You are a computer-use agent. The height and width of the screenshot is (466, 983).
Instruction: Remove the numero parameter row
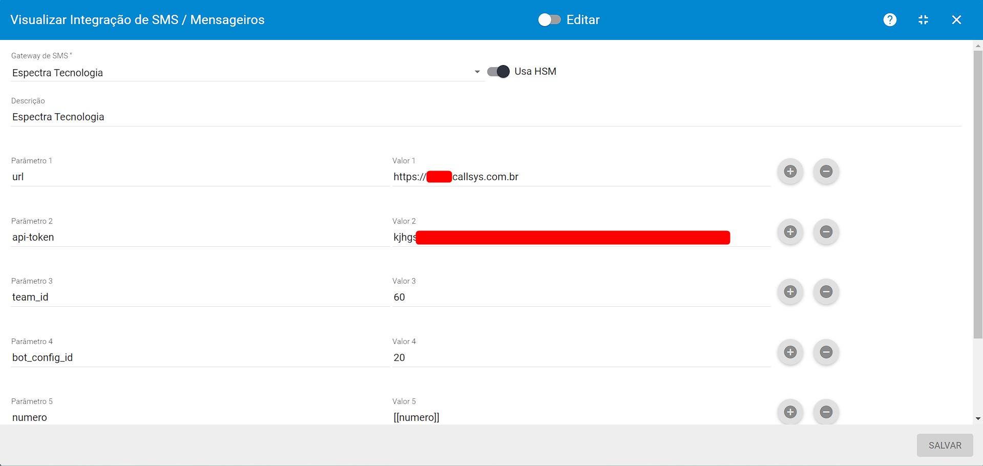coord(826,412)
